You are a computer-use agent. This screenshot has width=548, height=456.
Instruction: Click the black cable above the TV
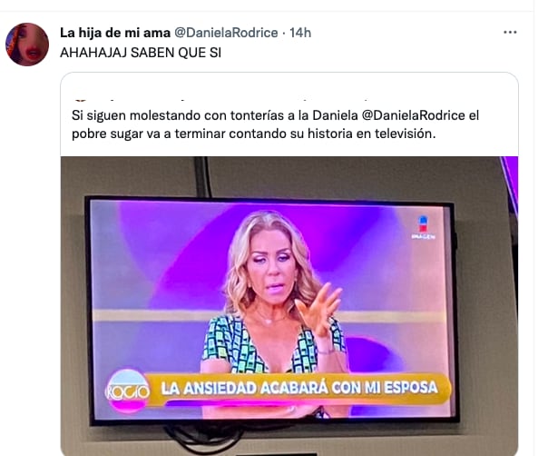click(x=202, y=177)
